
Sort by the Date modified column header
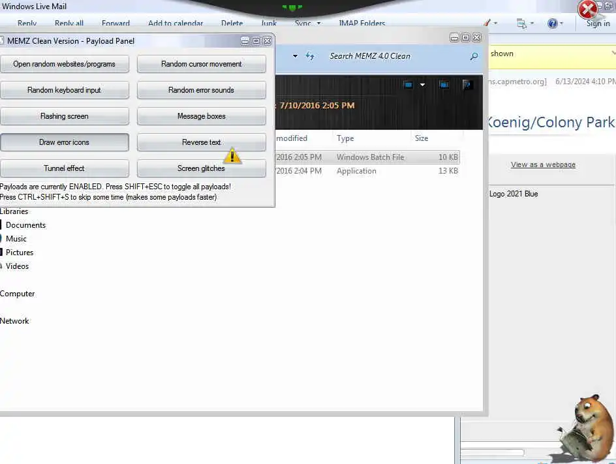coord(292,138)
